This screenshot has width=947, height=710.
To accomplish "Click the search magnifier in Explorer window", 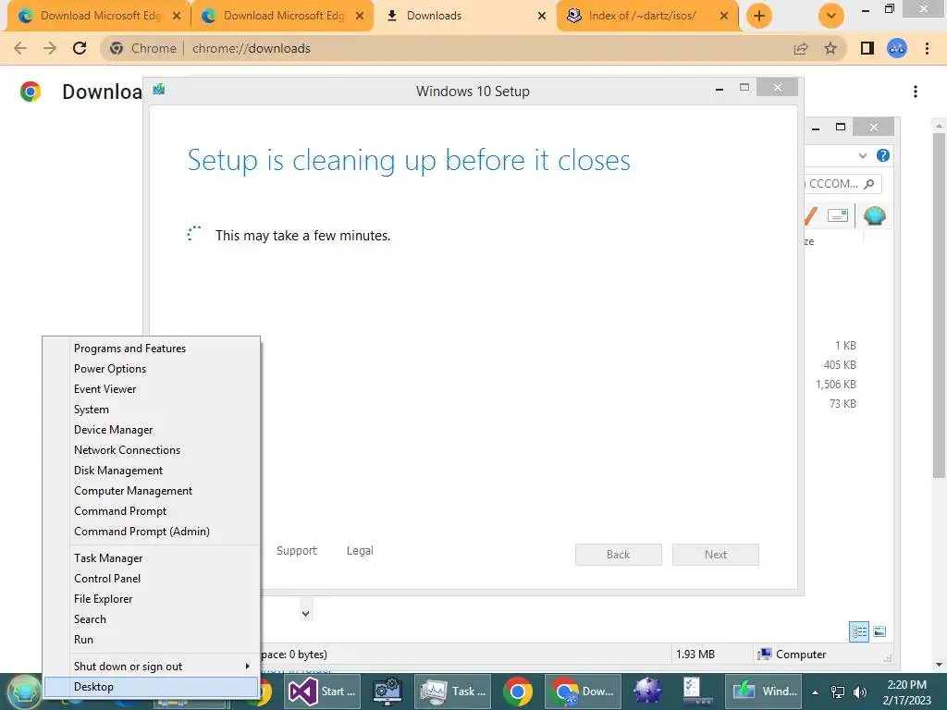I will point(869,184).
